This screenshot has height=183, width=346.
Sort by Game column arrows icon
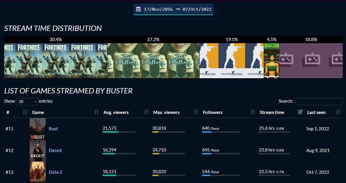97,112
